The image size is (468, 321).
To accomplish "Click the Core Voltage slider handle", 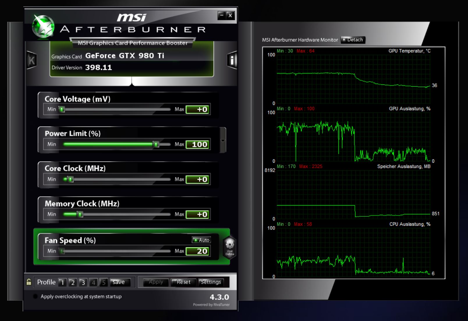I will 62,109.
